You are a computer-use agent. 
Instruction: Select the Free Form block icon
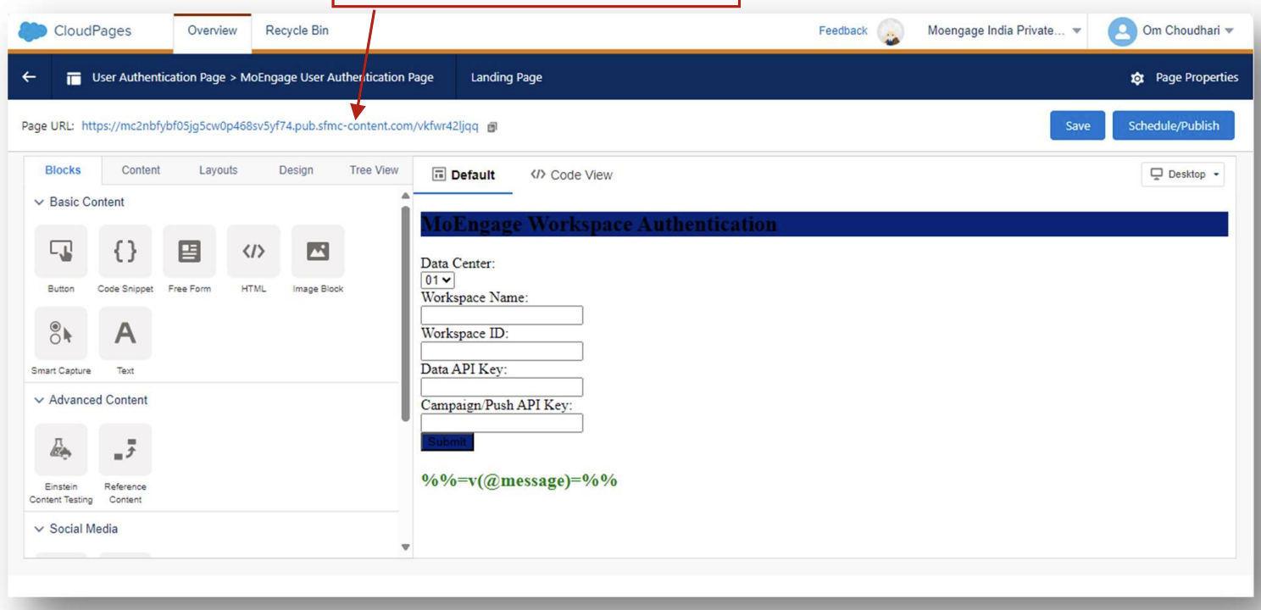pyautogui.click(x=190, y=251)
